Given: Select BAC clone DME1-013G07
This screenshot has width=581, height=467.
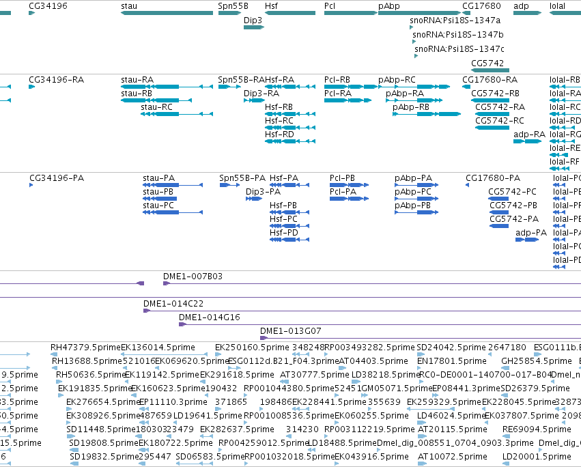Looking at the screenshot, I should click(x=291, y=331).
